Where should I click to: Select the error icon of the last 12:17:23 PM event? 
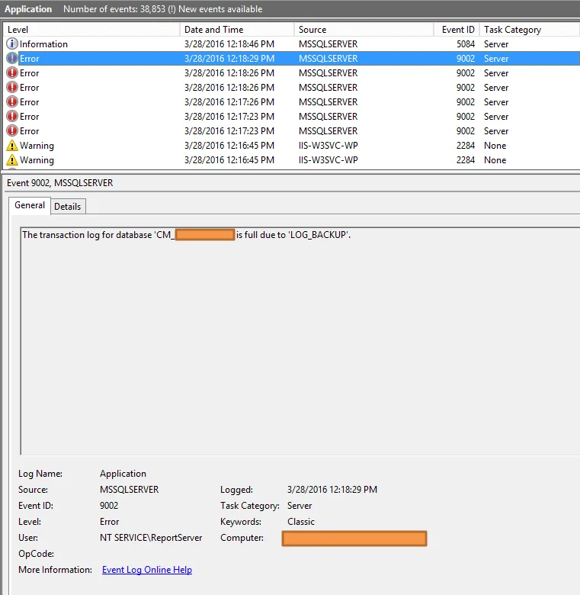pyautogui.click(x=12, y=131)
